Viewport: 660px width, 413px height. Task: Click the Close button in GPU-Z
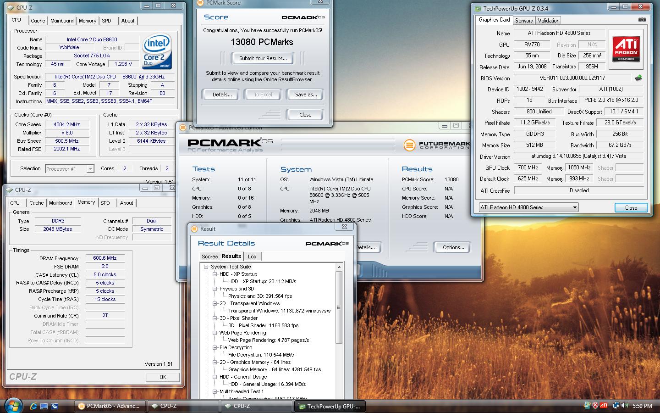pyautogui.click(x=631, y=207)
